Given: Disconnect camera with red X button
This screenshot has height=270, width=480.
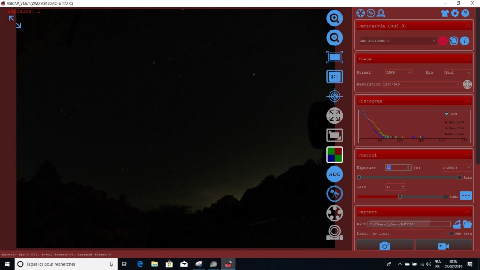Looking at the screenshot, I should 443,41.
